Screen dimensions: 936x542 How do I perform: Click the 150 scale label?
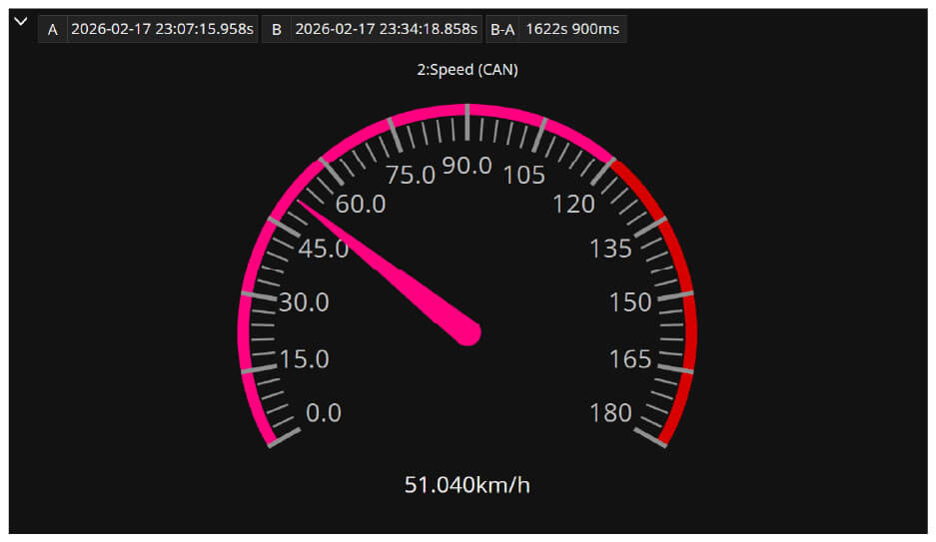[x=630, y=302]
